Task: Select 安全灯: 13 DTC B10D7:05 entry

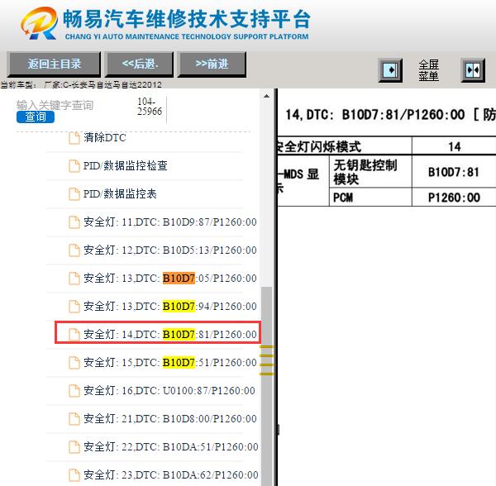Action: 170,279
